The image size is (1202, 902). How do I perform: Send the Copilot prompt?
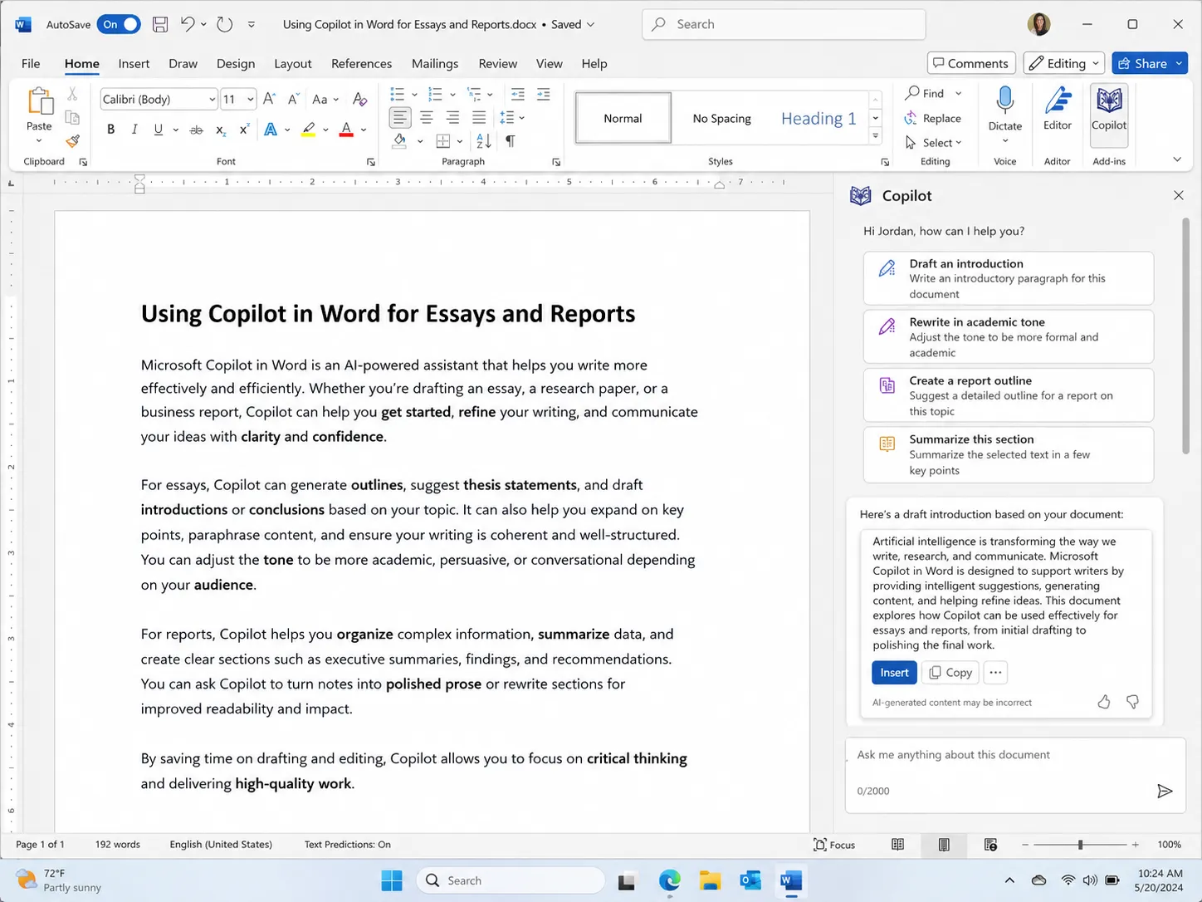[1165, 791]
